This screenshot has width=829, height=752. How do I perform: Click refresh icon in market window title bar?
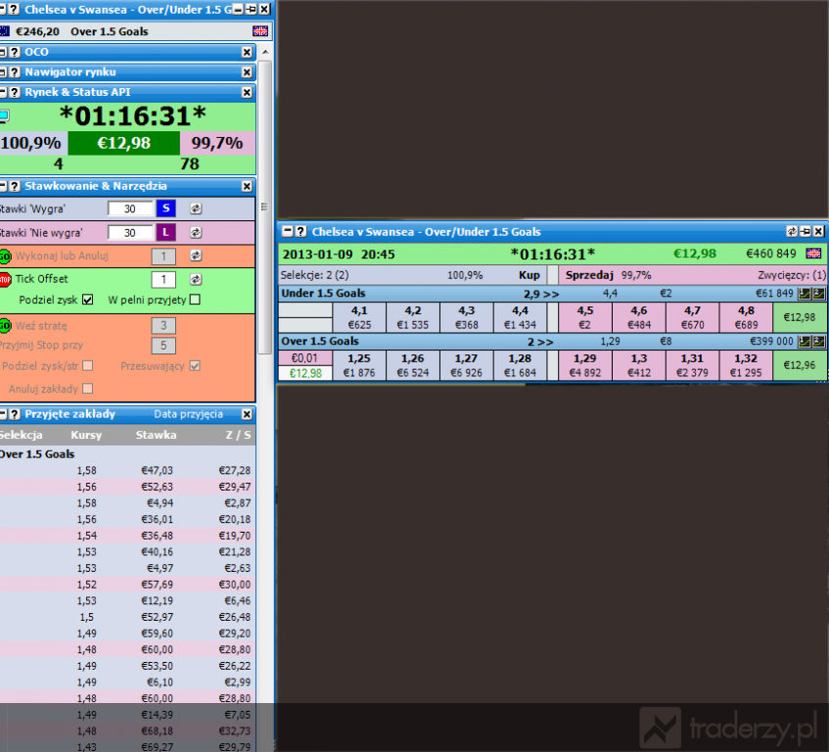[x=792, y=232]
